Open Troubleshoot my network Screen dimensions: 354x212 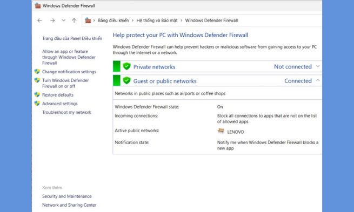pyautogui.click(x=66, y=112)
